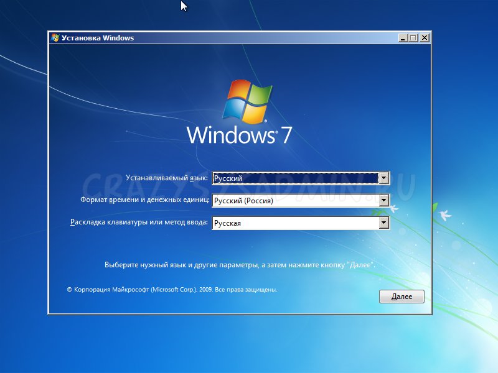The height and width of the screenshot is (373, 498).
Task: Expand the keyboard layout dropdown arrow
Action: click(x=383, y=223)
